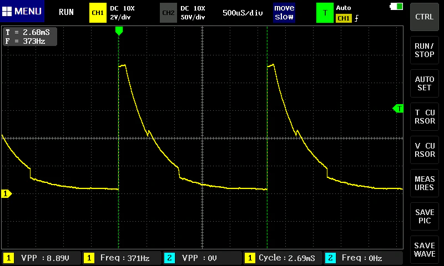Image resolution: width=444 pixels, height=266 pixels.
Task: Store waveform with SAVE WAVE
Action: coord(425,250)
